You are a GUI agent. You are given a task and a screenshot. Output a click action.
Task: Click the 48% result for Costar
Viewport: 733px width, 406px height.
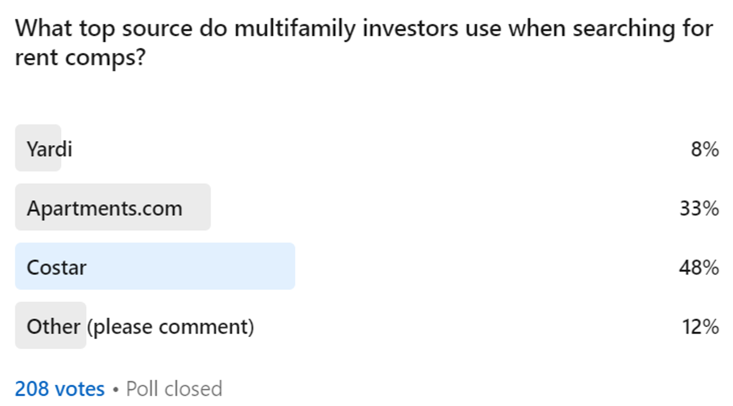(x=699, y=268)
